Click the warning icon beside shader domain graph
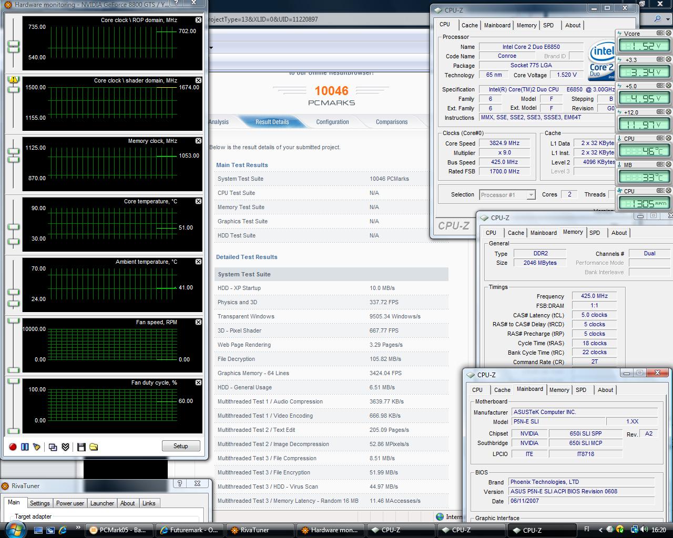This screenshot has width=673, height=538. tap(13, 80)
